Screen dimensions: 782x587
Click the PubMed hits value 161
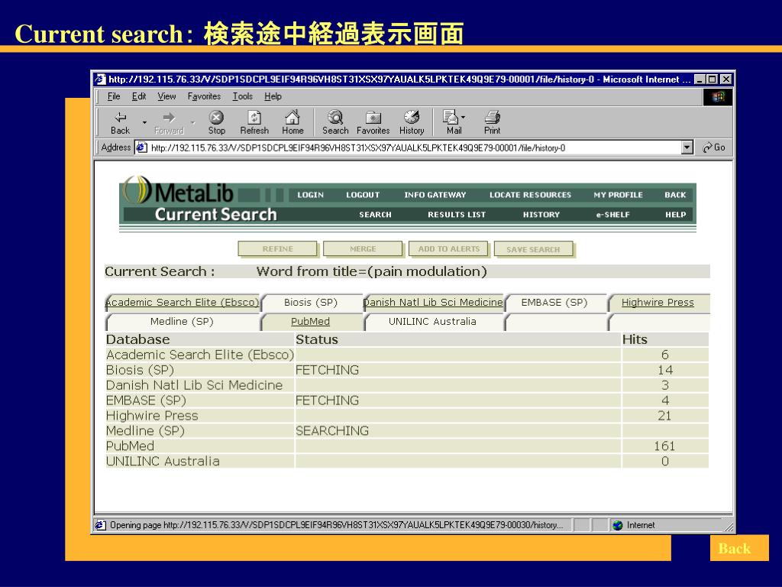[x=664, y=446]
